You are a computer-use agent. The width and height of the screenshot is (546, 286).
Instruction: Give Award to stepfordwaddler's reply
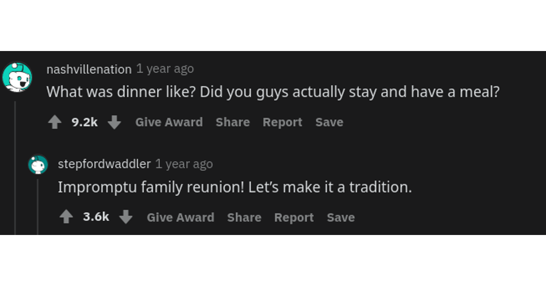[181, 217]
